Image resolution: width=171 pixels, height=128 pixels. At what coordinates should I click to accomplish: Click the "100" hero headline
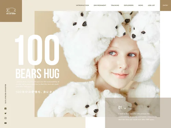[37, 50]
